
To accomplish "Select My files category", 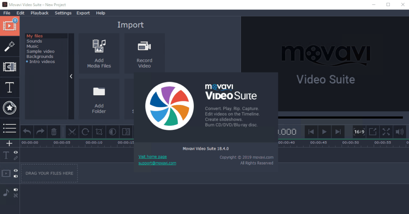I will click(46, 36).
